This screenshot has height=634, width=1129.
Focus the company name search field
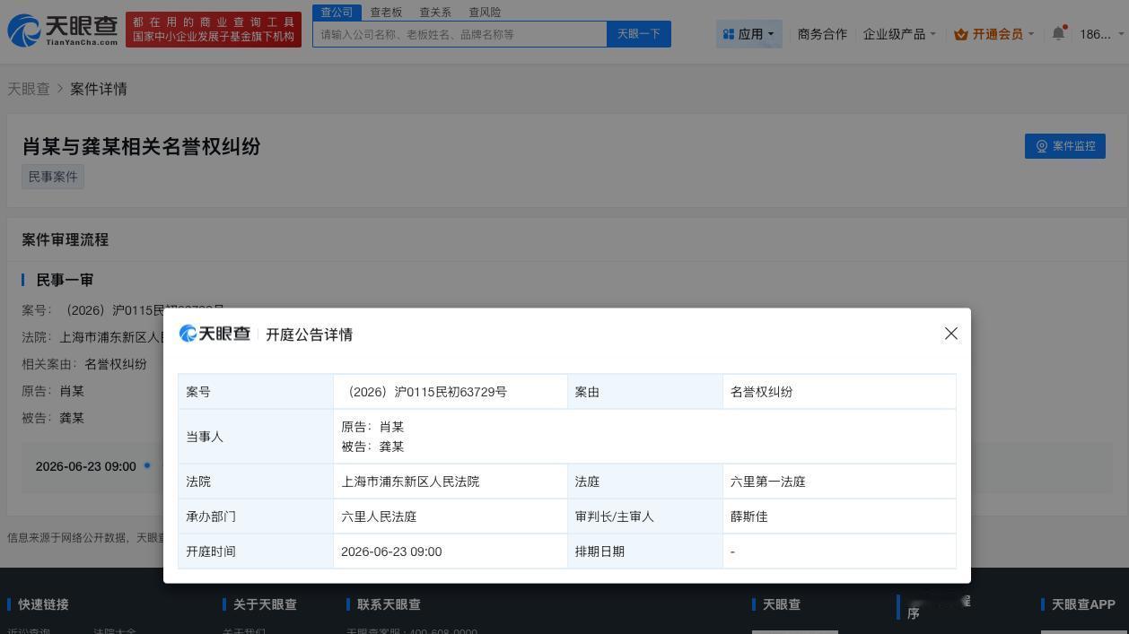[460, 34]
